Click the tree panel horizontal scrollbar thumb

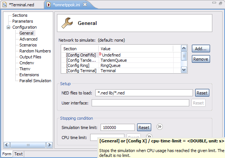28,145
